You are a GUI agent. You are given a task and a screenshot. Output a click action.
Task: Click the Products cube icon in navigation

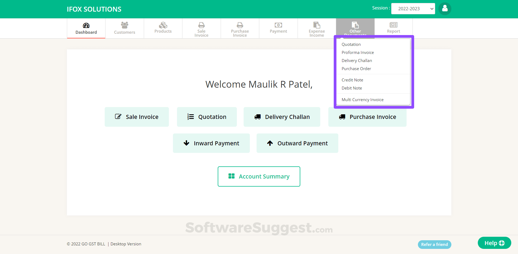coord(163,25)
